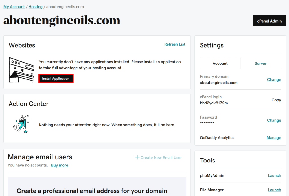Click the aboutengineoils.com page heading
The width and height of the screenshot is (289, 196).
coord(62,20)
